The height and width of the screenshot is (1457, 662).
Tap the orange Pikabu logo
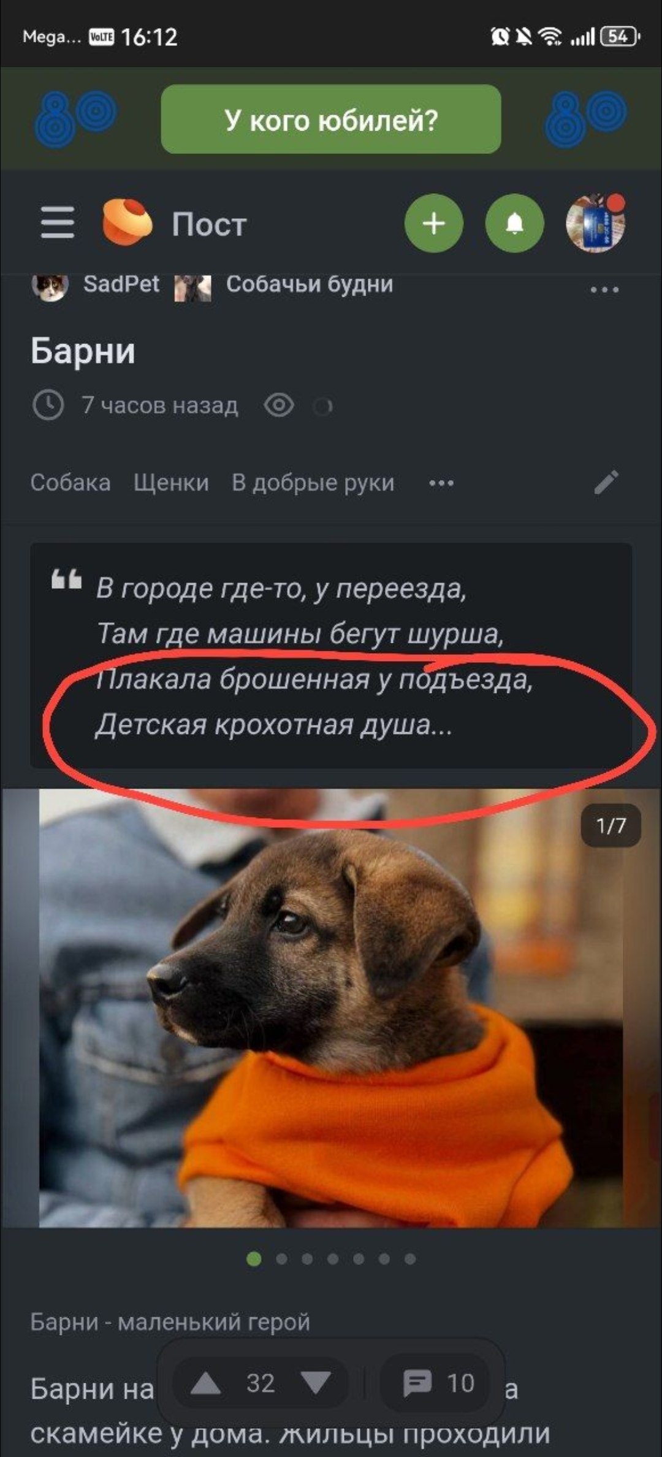click(127, 222)
